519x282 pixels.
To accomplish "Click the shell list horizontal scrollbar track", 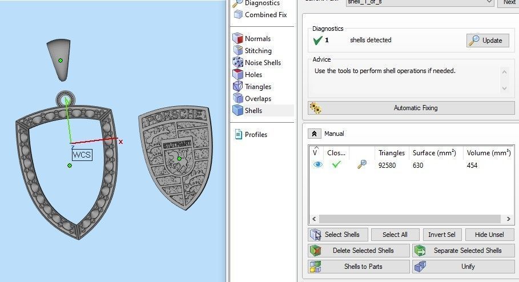I will (410, 219).
